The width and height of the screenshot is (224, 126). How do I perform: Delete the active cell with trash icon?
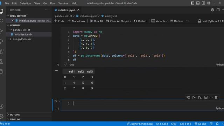point(216,97)
